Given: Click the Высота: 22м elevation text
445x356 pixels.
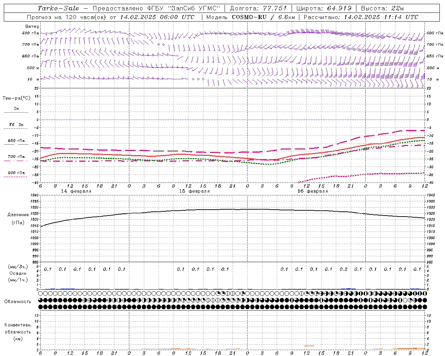Looking at the screenshot, I should point(382,8).
